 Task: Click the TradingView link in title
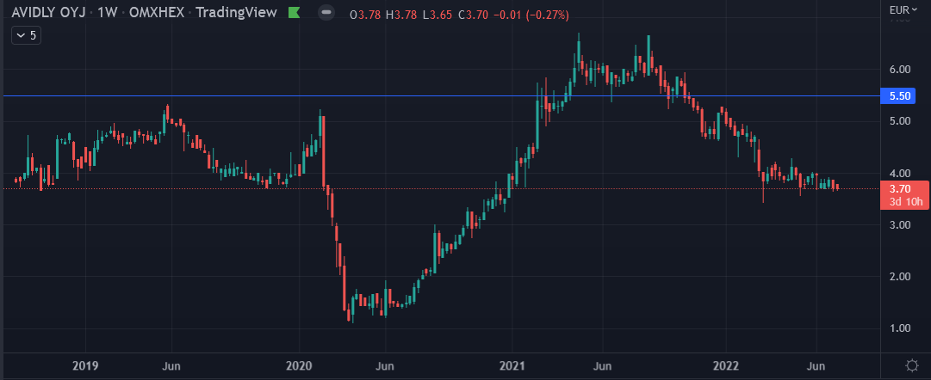click(x=237, y=14)
